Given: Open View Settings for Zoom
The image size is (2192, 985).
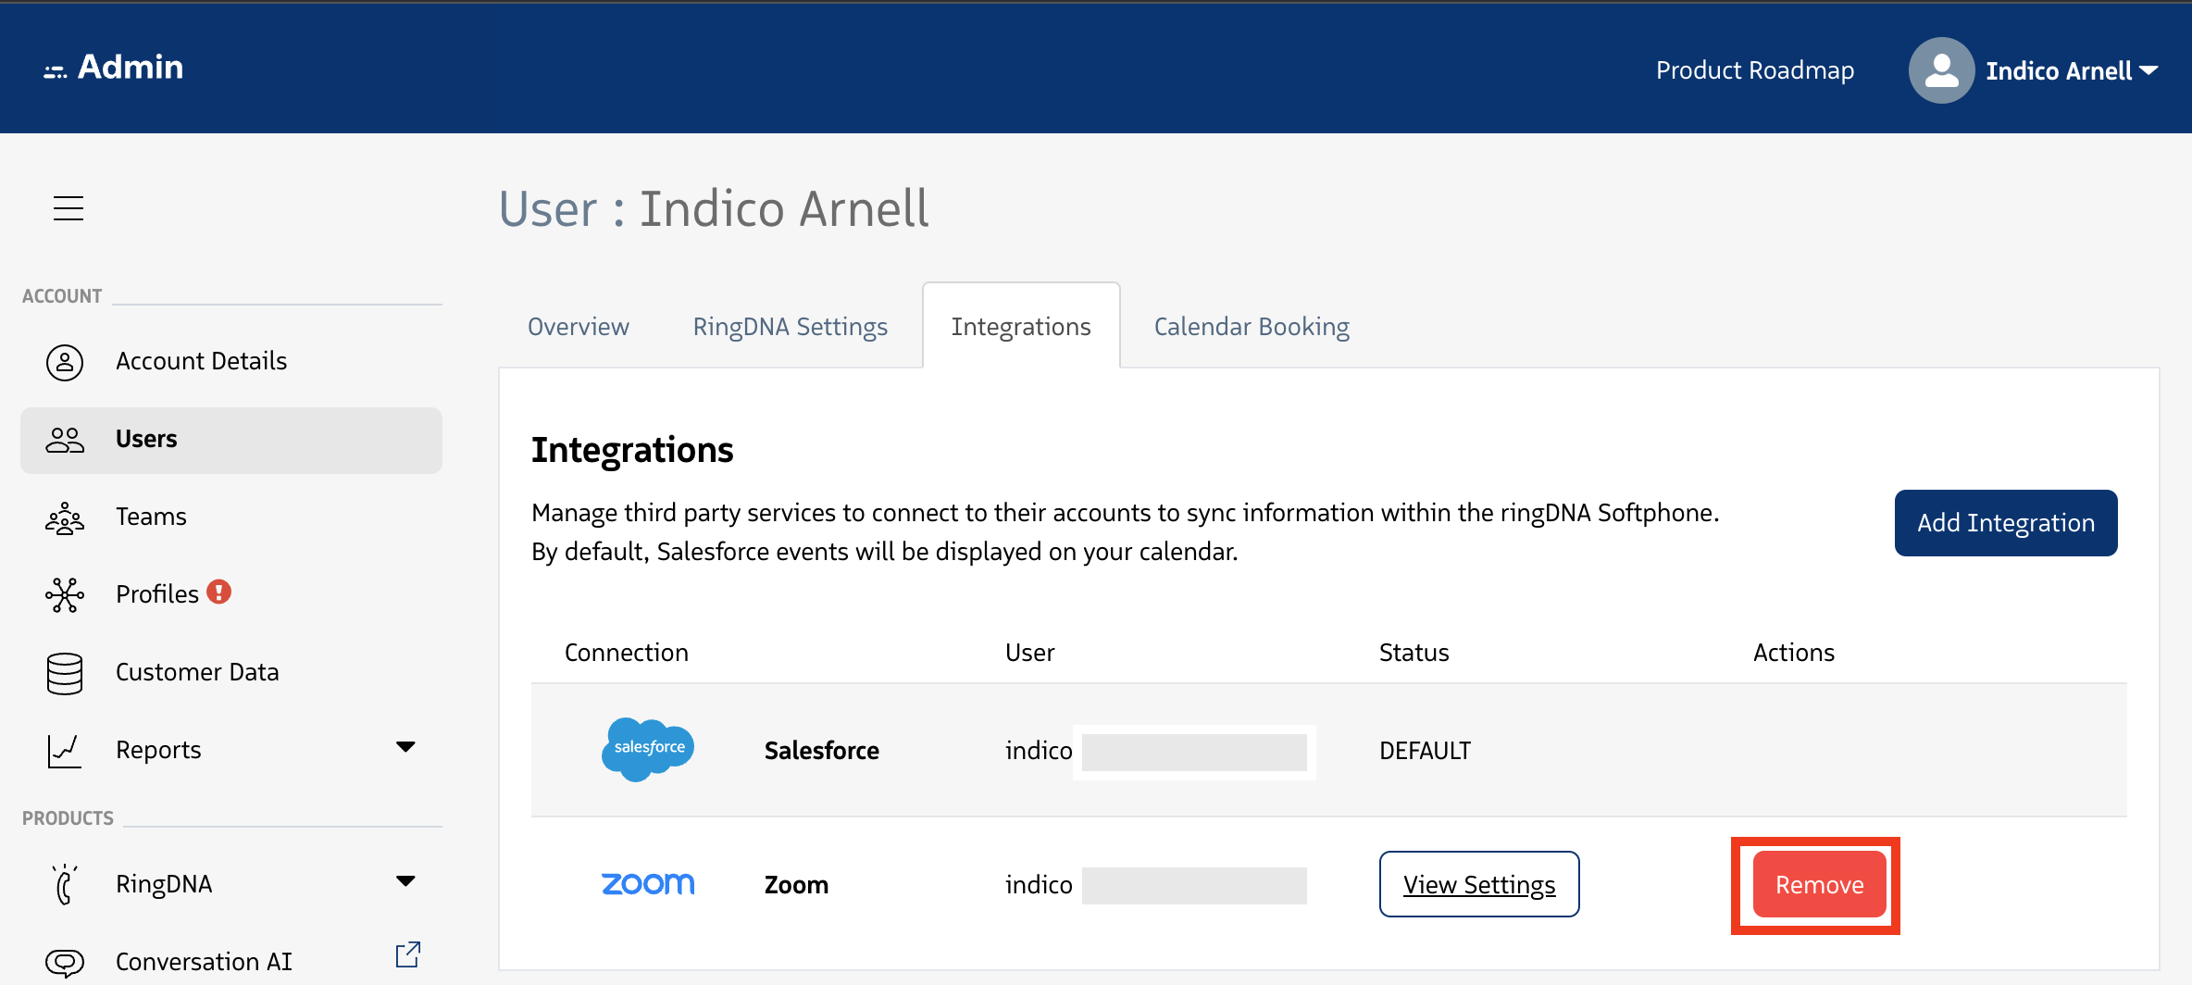Looking at the screenshot, I should tap(1478, 885).
